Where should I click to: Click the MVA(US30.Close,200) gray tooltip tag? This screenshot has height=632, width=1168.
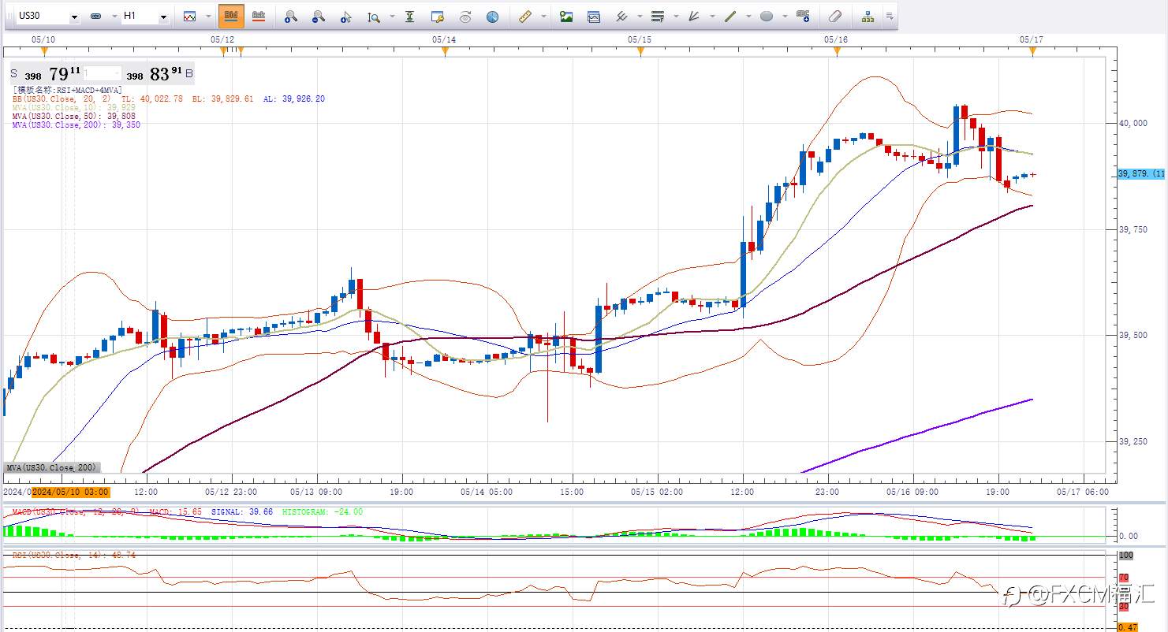(x=52, y=467)
